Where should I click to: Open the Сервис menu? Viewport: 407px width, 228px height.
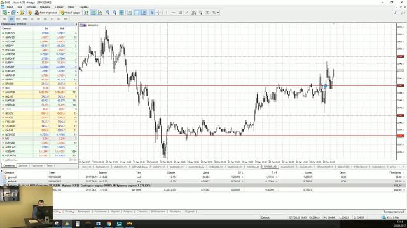pos(59,7)
